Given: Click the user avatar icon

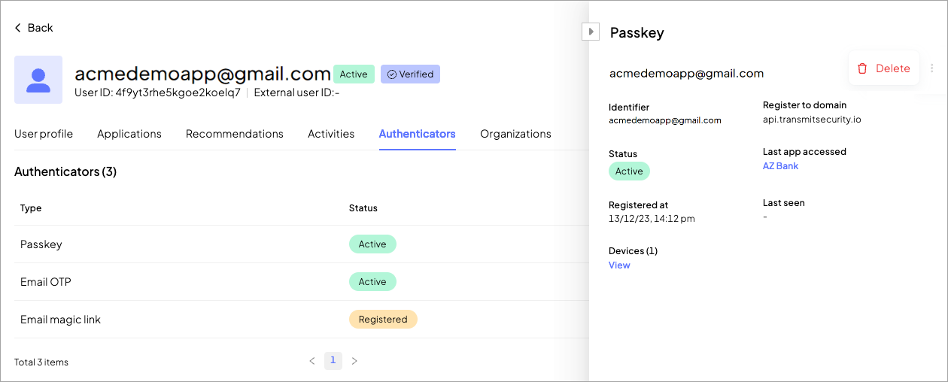Looking at the screenshot, I should point(38,80).
